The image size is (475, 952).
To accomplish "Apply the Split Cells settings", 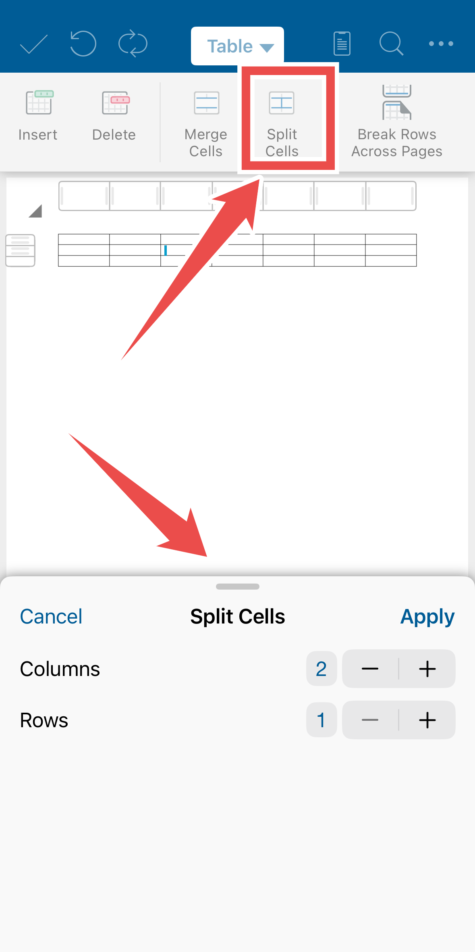I will click(427, 617).
